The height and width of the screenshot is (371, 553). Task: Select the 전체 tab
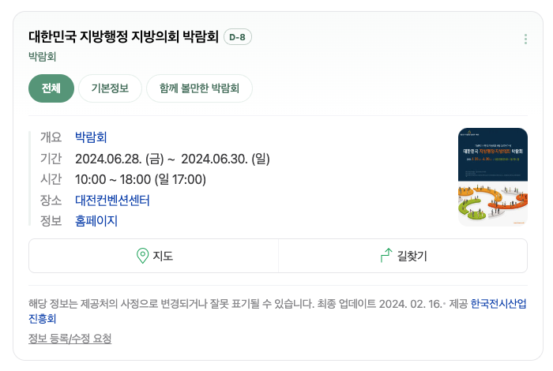[51, 88]
